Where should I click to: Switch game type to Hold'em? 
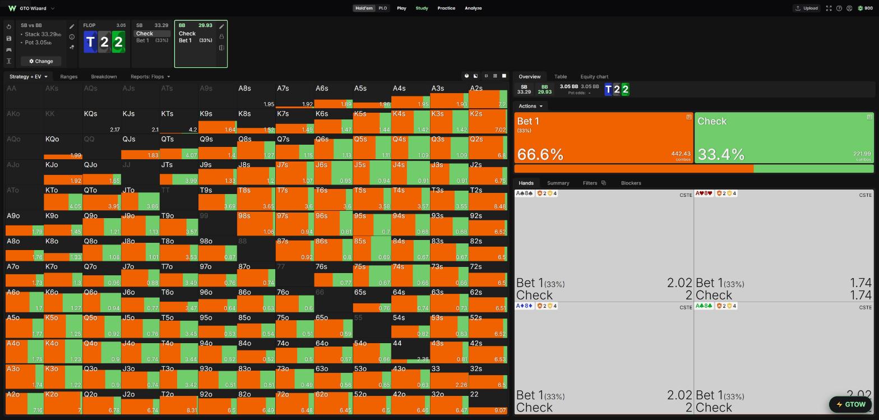[364, 8]
